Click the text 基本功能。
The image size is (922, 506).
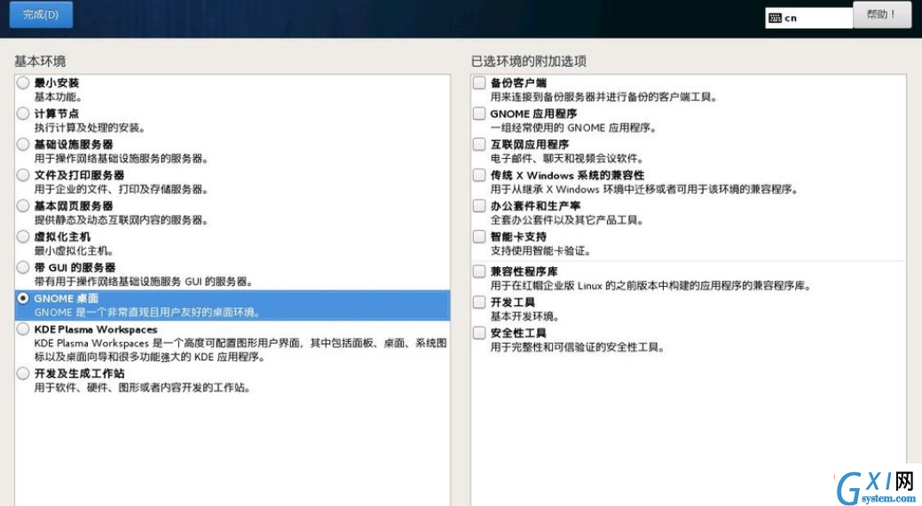tap(59, 97)
